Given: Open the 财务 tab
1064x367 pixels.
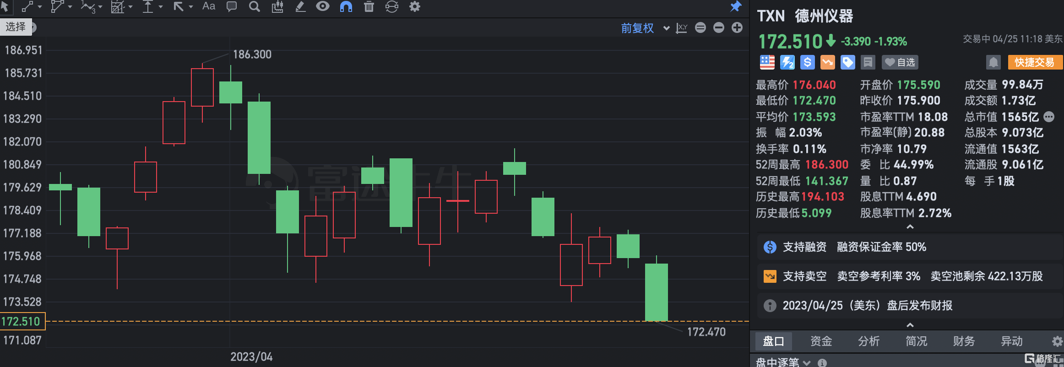Looking at the screenshot, I should [x=964, y=341].
